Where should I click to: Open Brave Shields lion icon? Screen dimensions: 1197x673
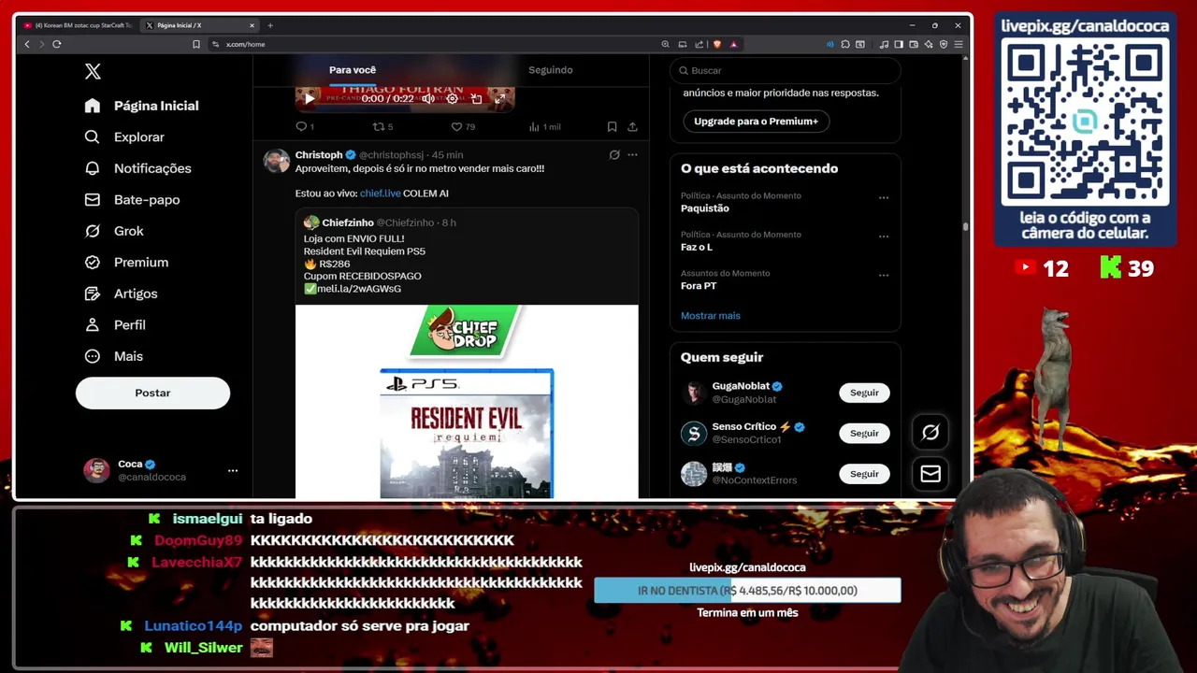tap(717, 44)
